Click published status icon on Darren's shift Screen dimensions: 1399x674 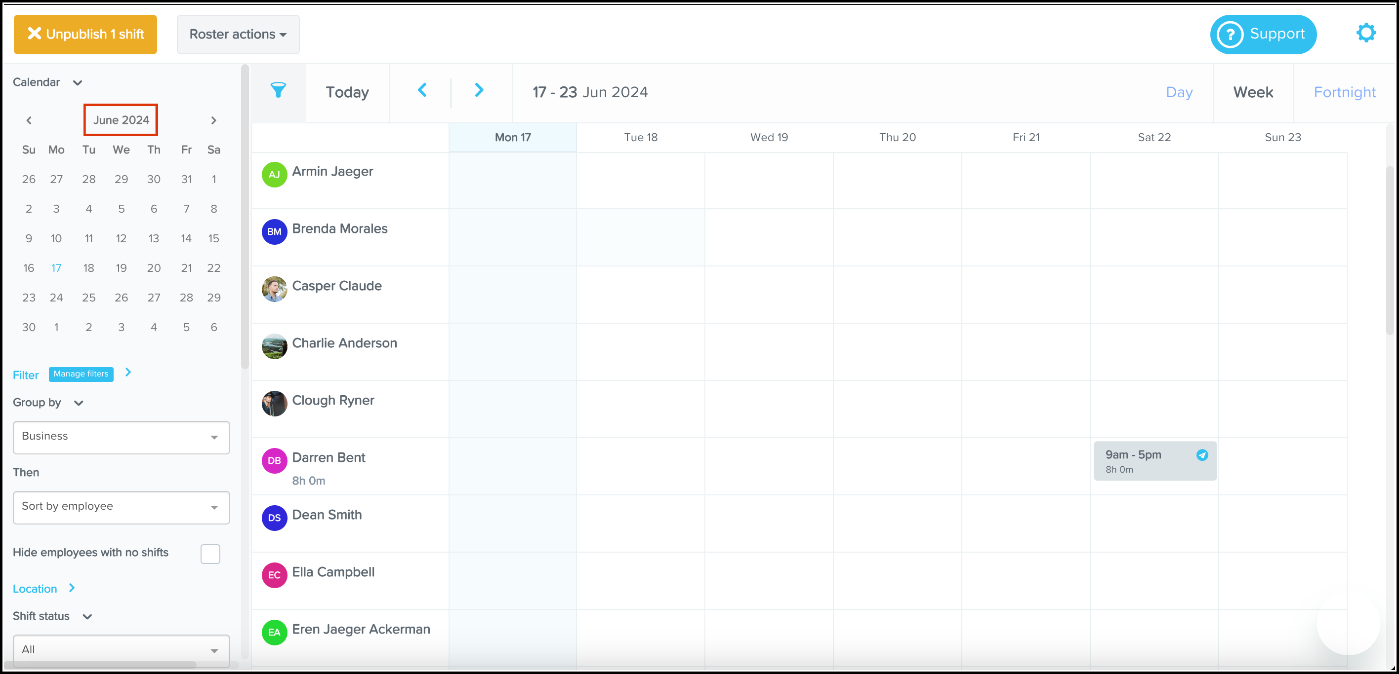1202,455
